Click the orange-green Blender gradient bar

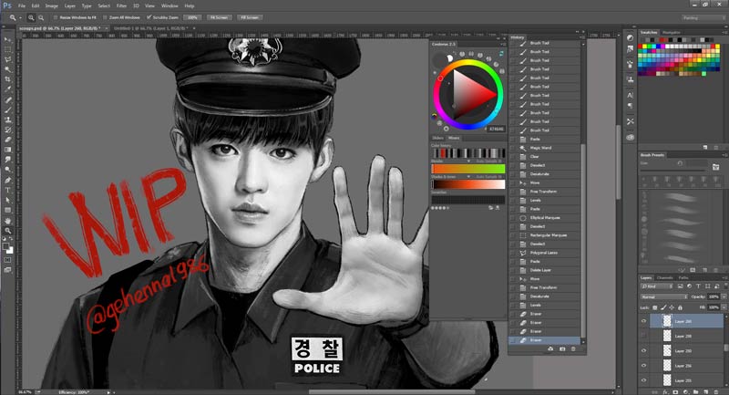coord(468,169)
